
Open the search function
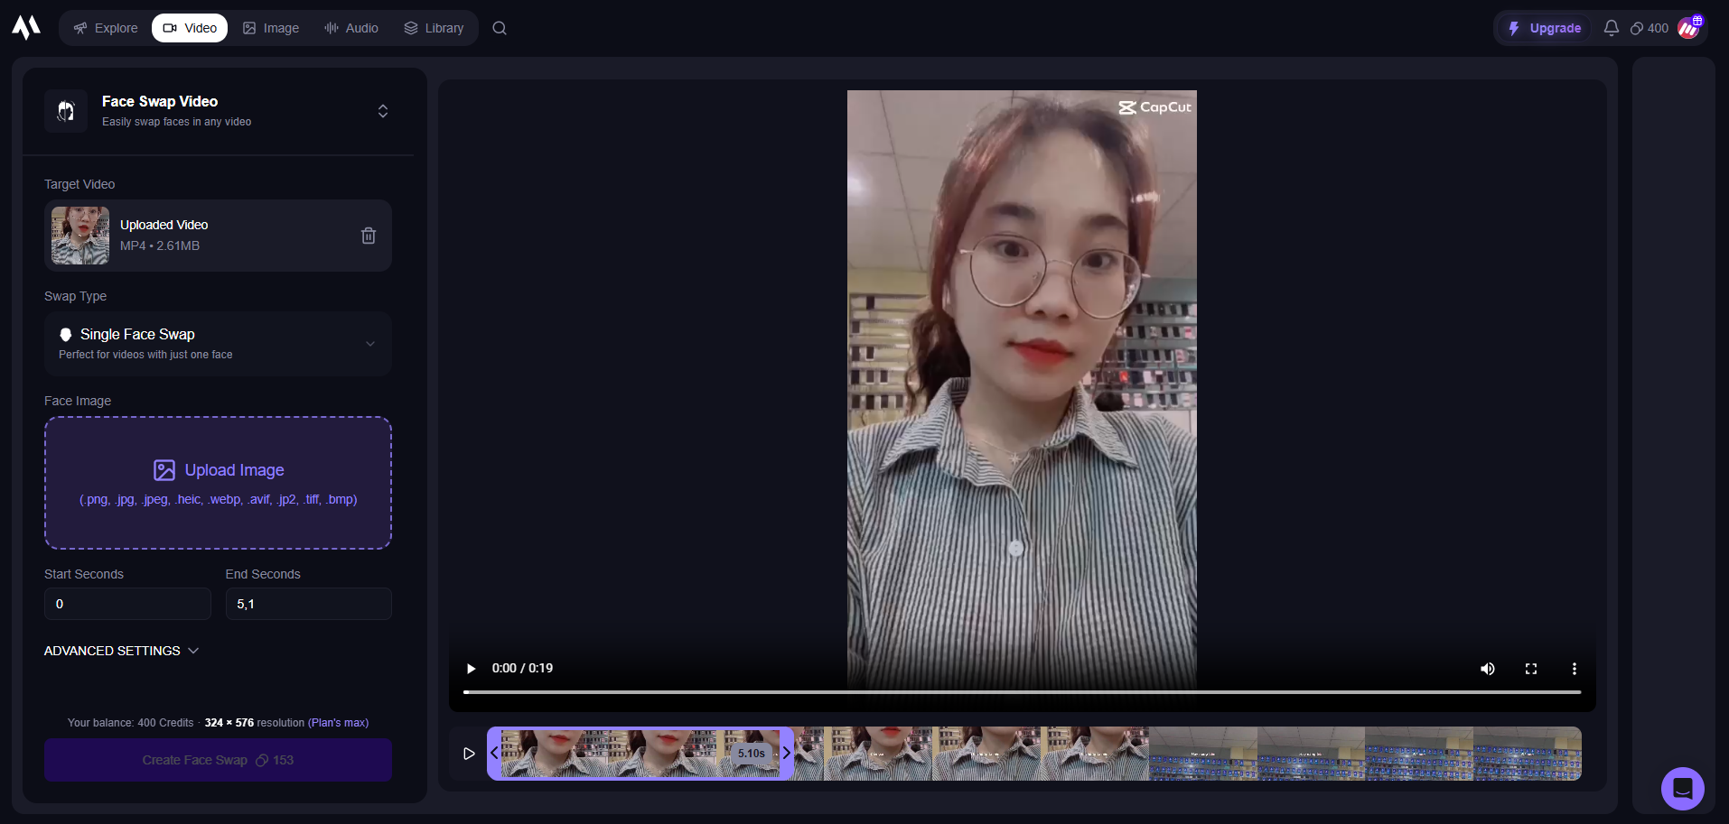[499, 28]
